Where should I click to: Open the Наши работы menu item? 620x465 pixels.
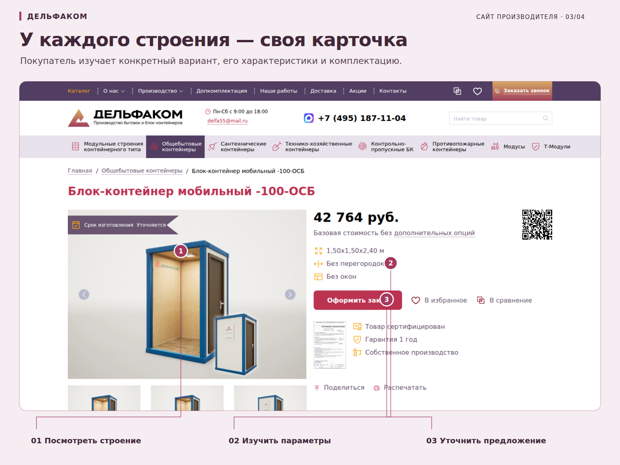click(x=279, y=91)
